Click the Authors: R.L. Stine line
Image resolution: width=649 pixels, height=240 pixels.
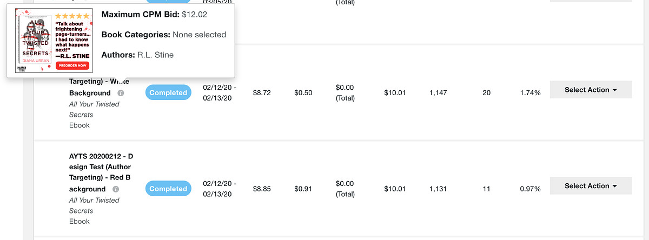point(137,55)
